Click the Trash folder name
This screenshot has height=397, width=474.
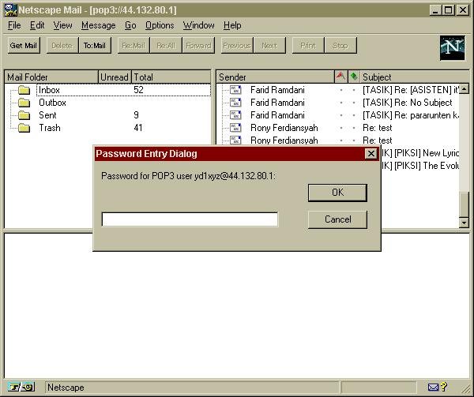[50, 128]
